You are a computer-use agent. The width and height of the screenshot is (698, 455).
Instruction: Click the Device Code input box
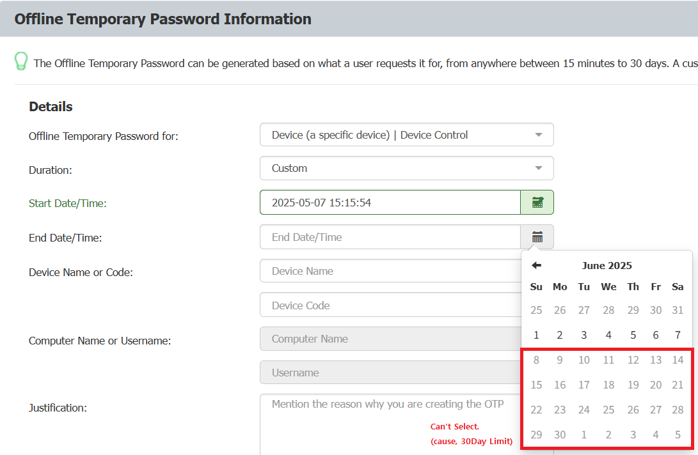pos(390,305)
